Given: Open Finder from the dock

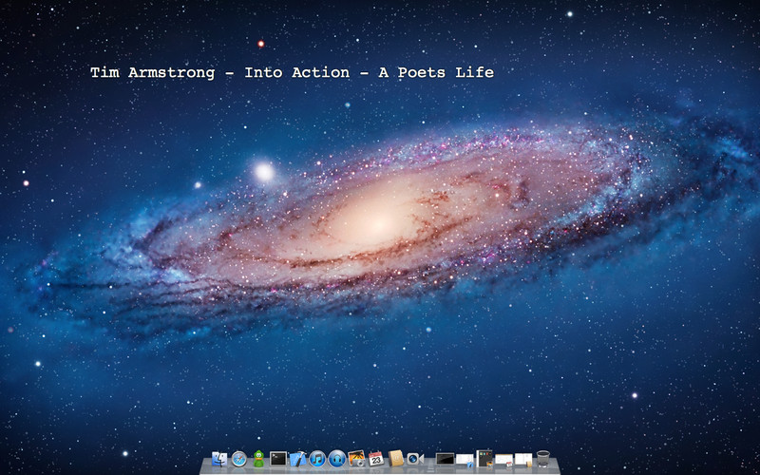Looking at the screenshot, I should point(219,459).
